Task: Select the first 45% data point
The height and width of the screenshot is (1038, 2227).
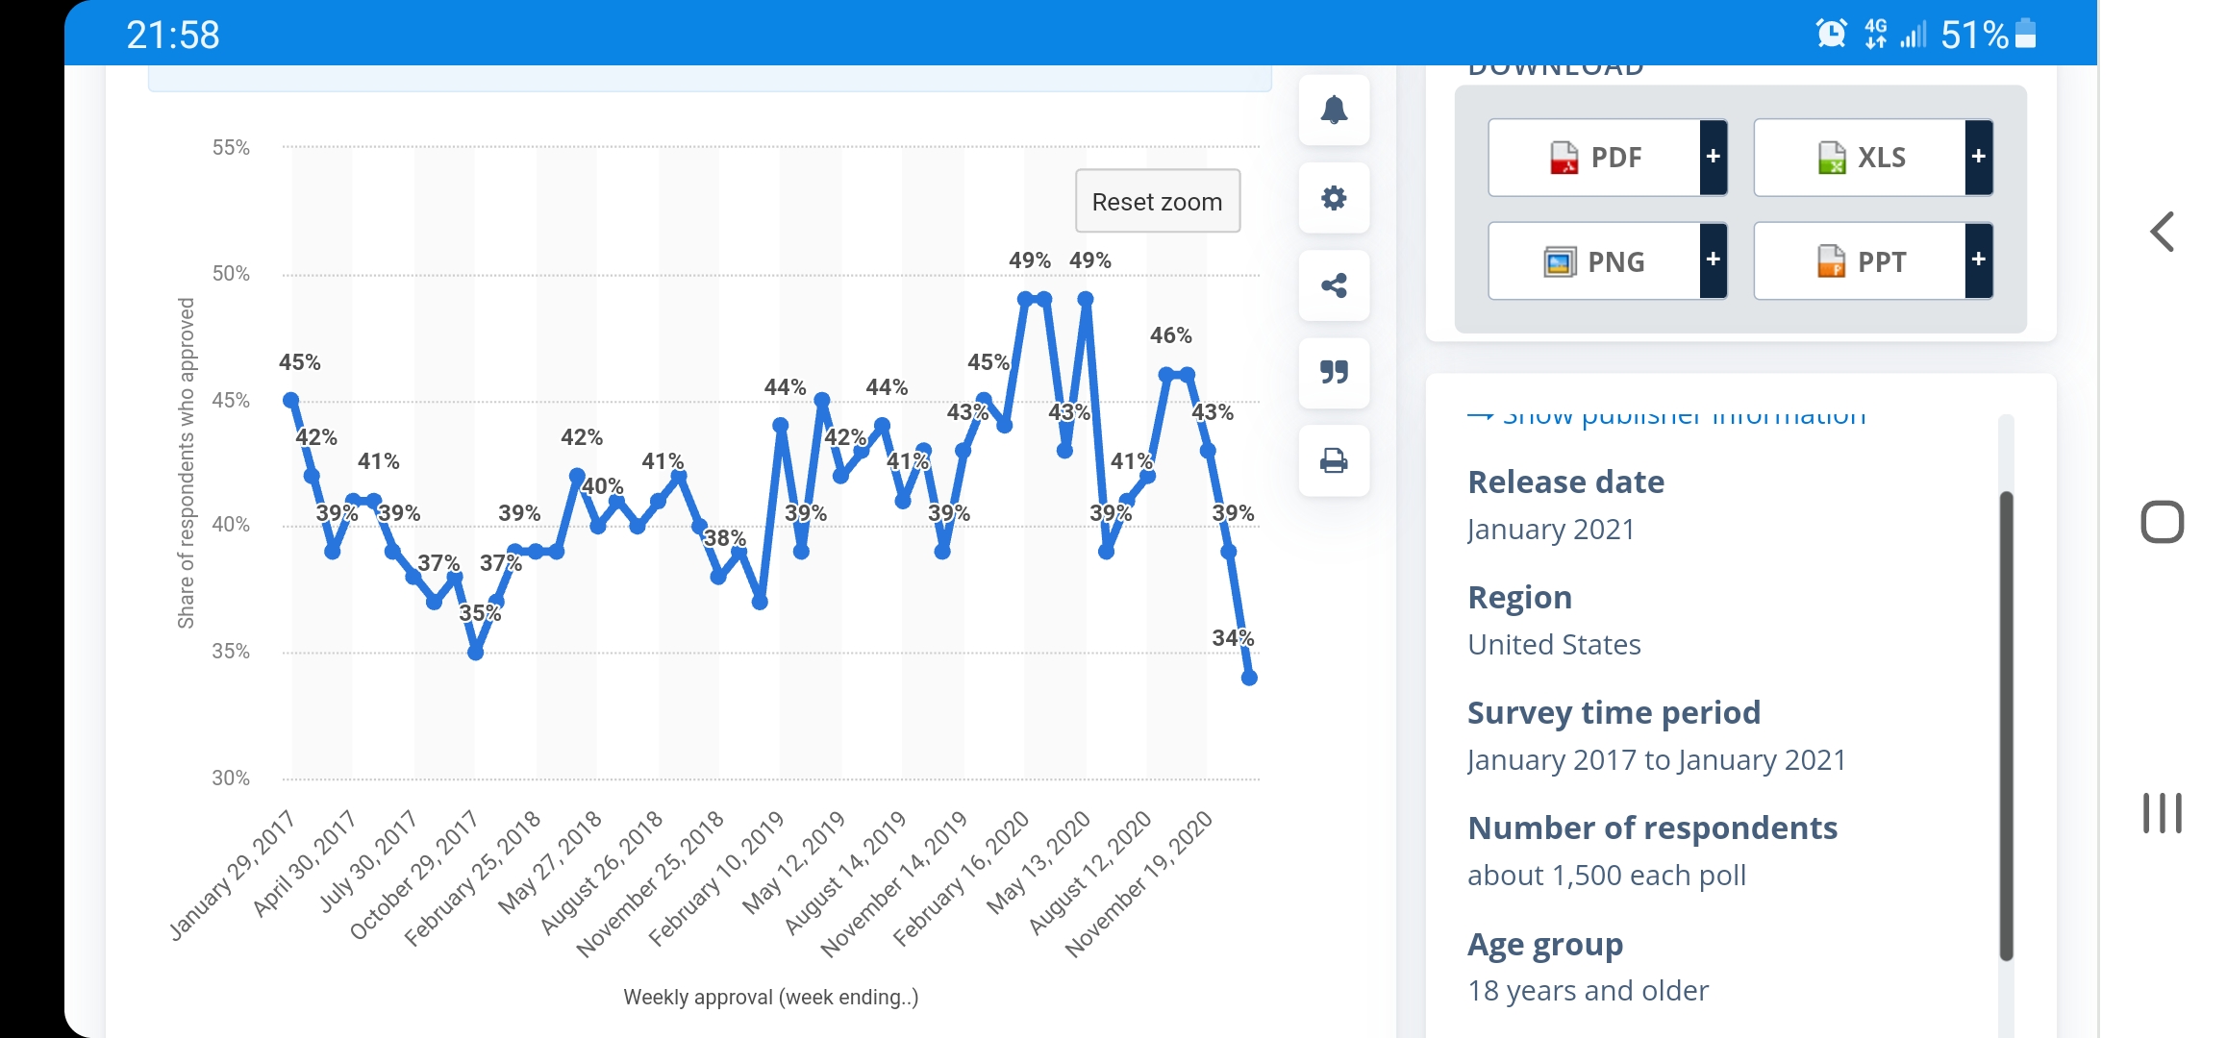Action: pyautogui.click(x=290, y=400)
